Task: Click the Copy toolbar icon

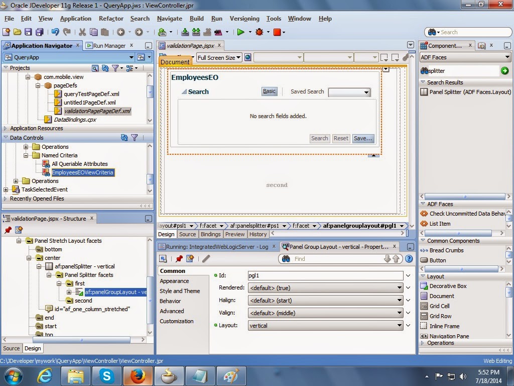Action: pos(93,32)
